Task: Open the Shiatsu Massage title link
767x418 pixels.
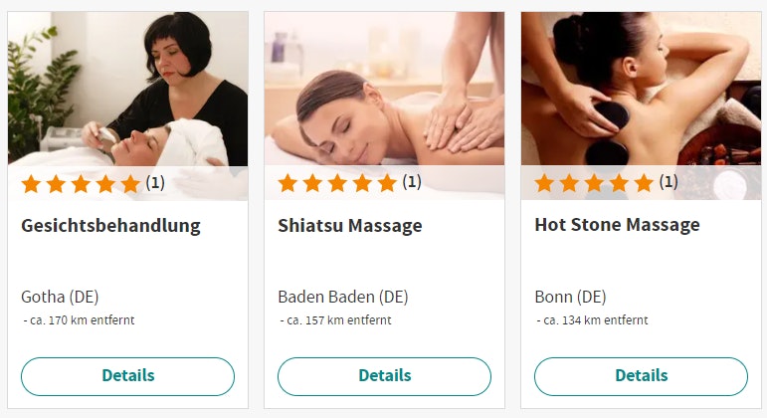Action: (350, 226)
